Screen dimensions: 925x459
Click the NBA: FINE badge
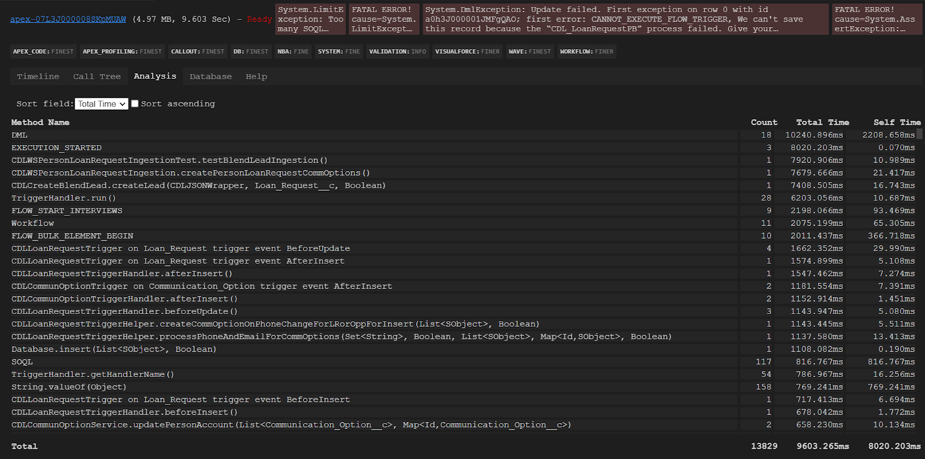pos(293,51)
